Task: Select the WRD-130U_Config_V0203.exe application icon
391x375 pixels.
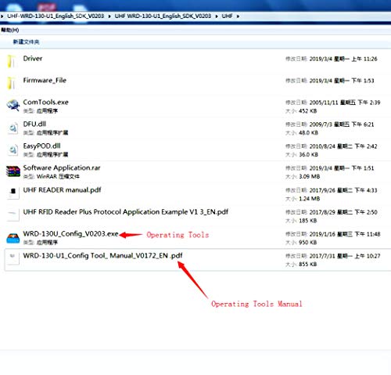Action: click(x=13, y=238)
